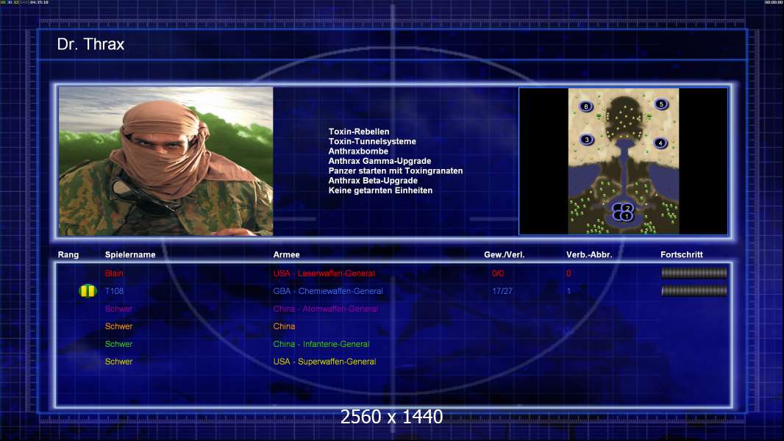The width and height of the screenshot is (784, 441).
Task: Click Anthrax Gamma-Upgrade in the list
Action: tap(379, 161)
